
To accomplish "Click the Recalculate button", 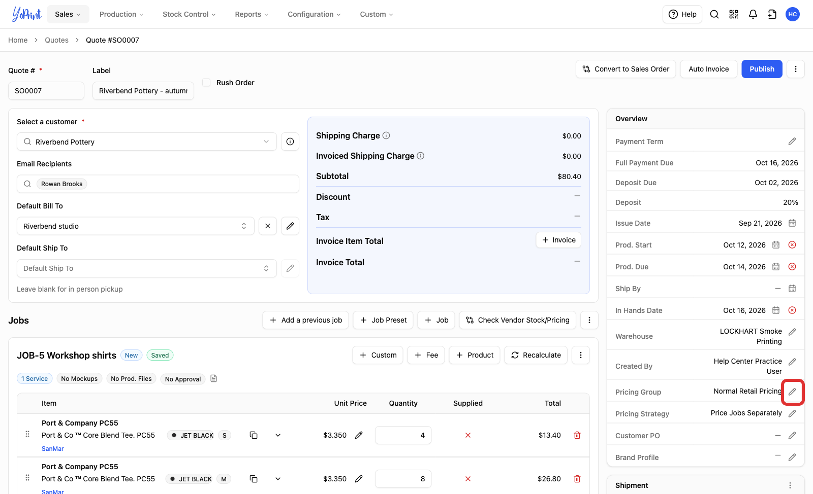I will (x=536, y=355).
